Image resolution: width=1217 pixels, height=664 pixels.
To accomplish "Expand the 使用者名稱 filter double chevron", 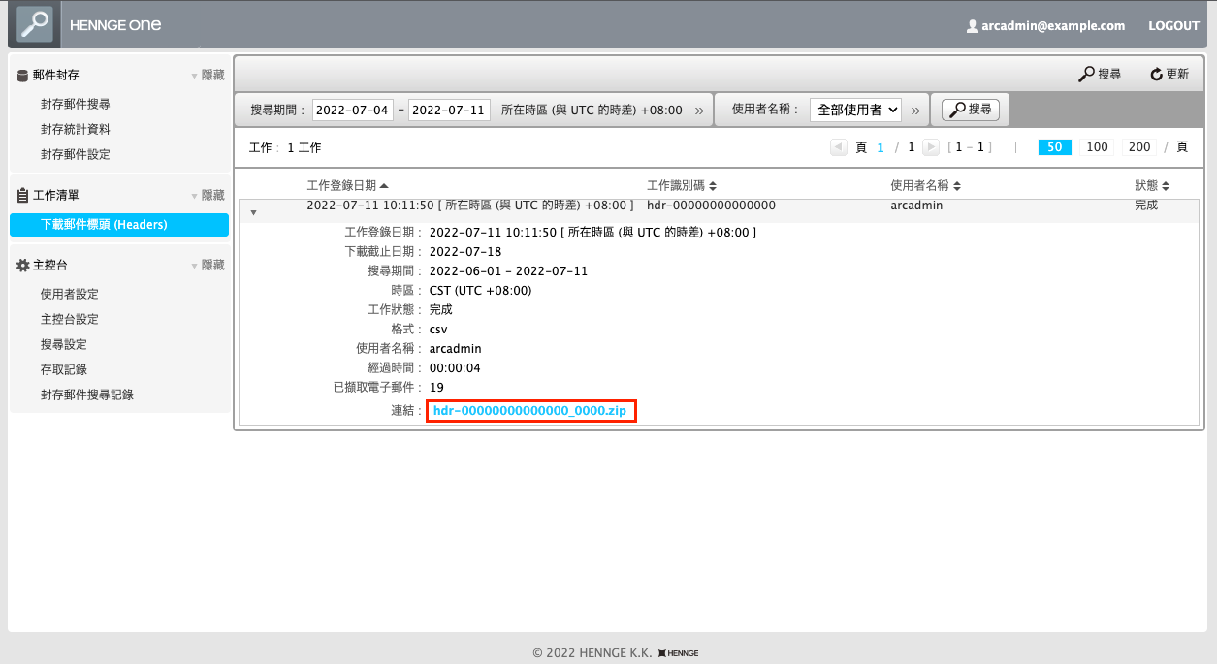I will pos(914,111).
